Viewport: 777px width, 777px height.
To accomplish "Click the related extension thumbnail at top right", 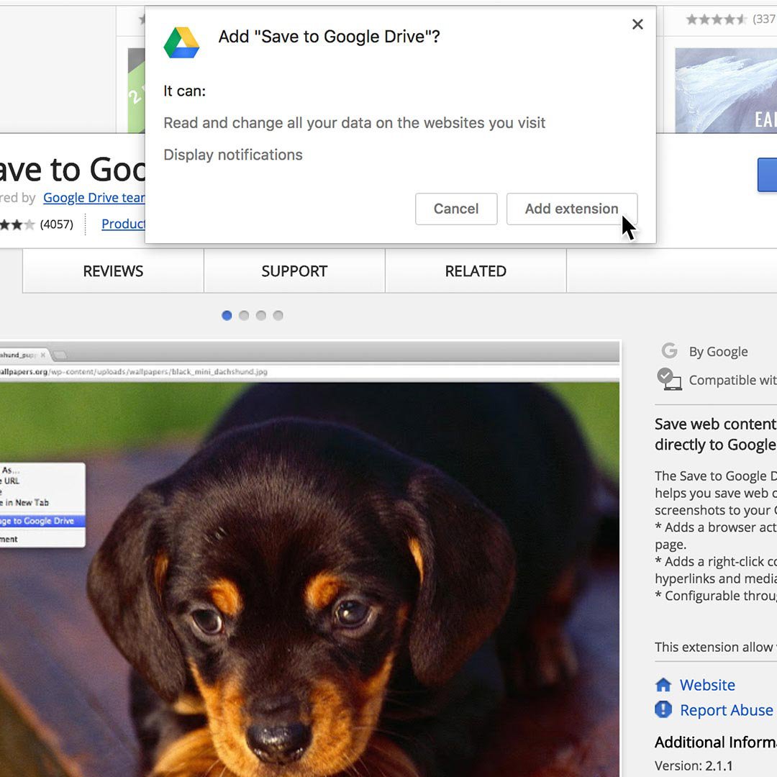I will click(726, 90).
